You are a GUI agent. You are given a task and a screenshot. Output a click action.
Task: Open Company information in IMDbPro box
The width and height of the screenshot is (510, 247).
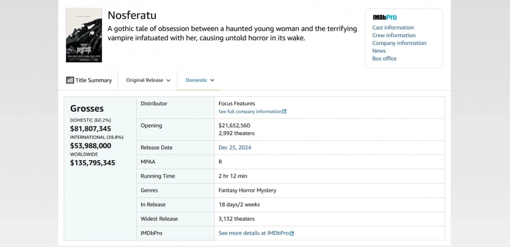[399, 43]
